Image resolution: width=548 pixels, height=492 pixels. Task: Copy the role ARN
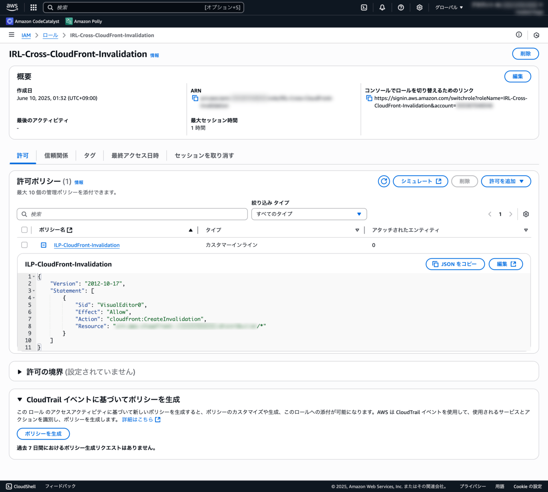[195, 98]
